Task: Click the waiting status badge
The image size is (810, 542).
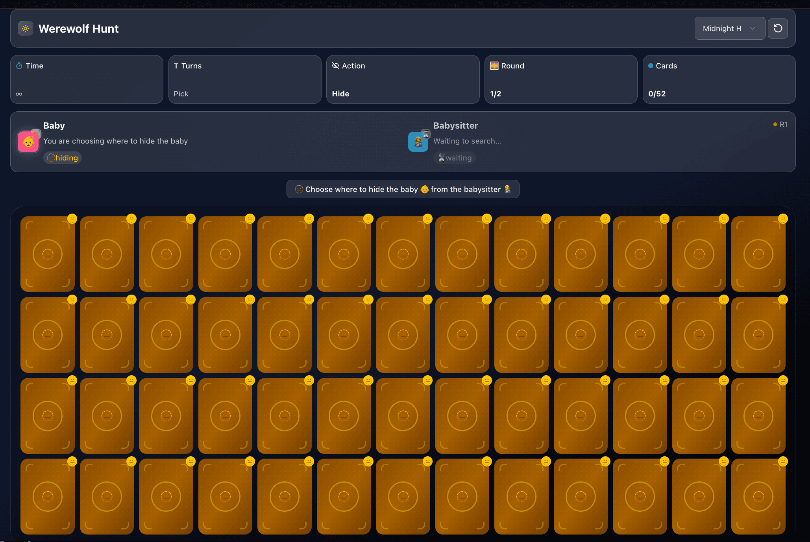Action: (x=455, y=158)
